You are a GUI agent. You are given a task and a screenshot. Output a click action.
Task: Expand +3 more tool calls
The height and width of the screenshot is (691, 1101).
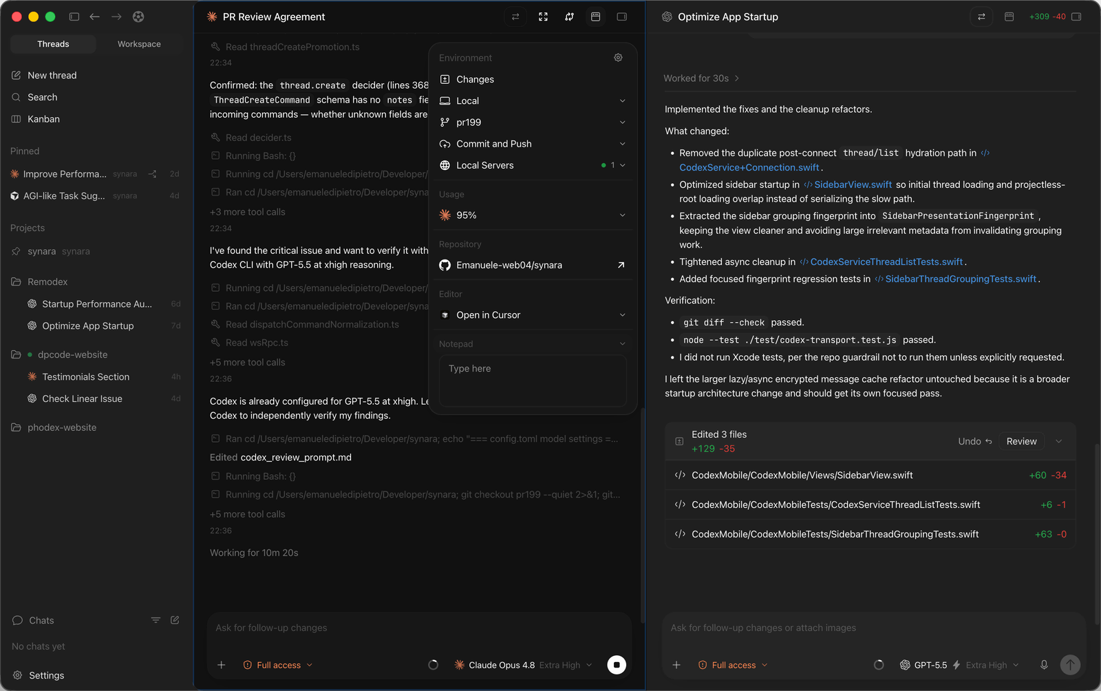click(247, 212)
